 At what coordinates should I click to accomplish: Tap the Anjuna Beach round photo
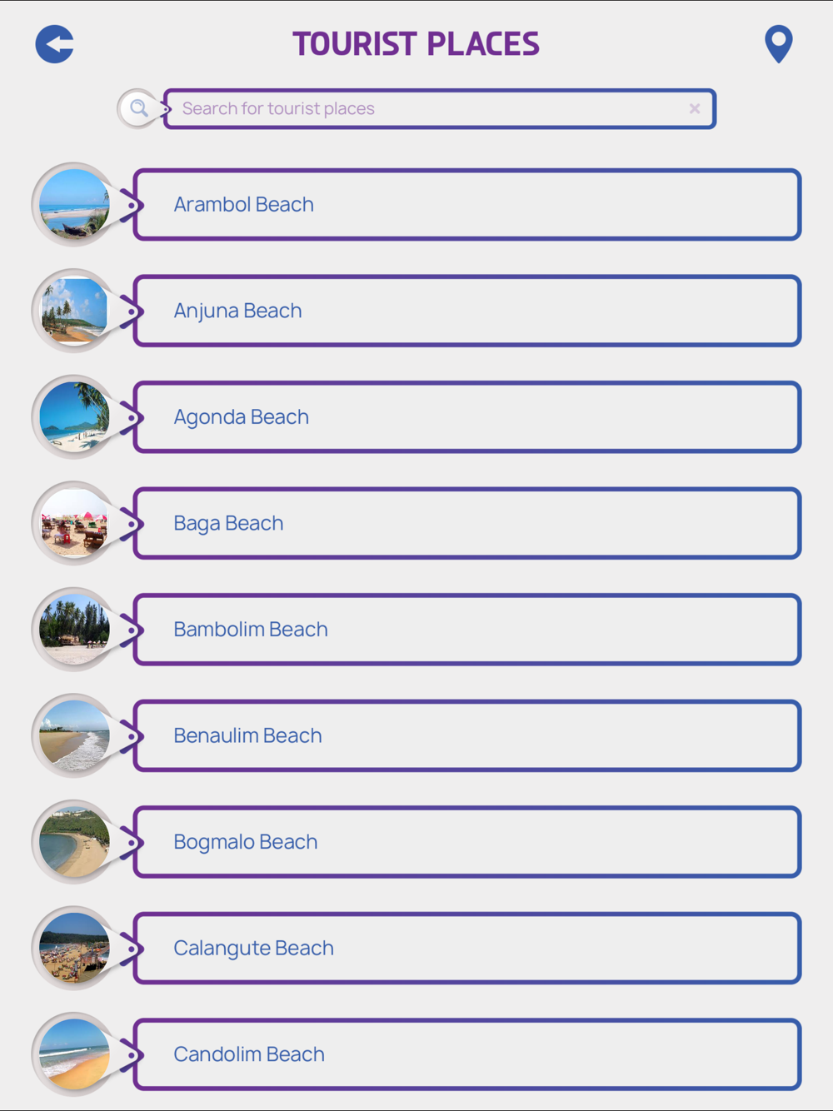click(x=74, y=311)
